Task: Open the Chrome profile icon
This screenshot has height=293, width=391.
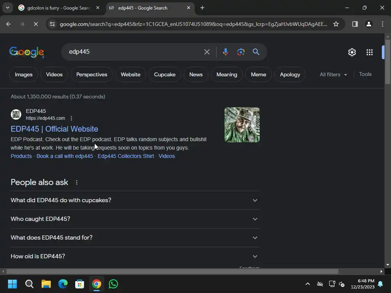Action: pos(368,24)
